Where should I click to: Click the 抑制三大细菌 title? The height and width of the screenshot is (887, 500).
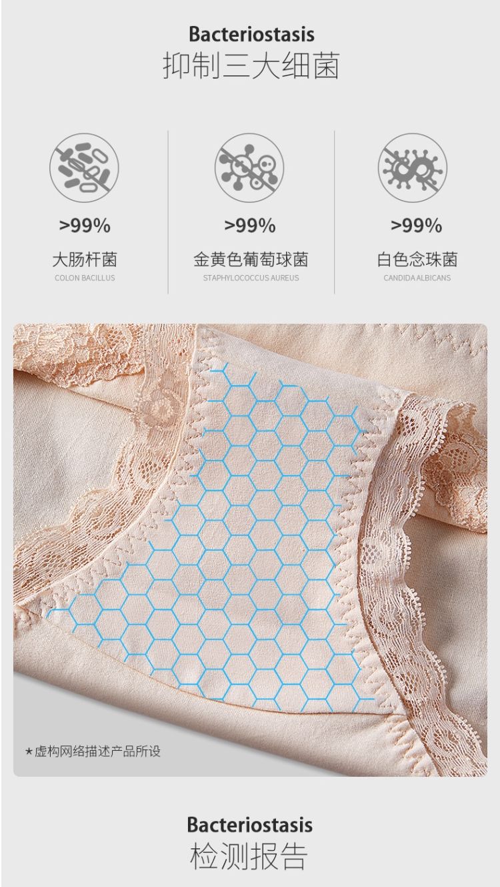pyautogui.click(x=251, y=67)
